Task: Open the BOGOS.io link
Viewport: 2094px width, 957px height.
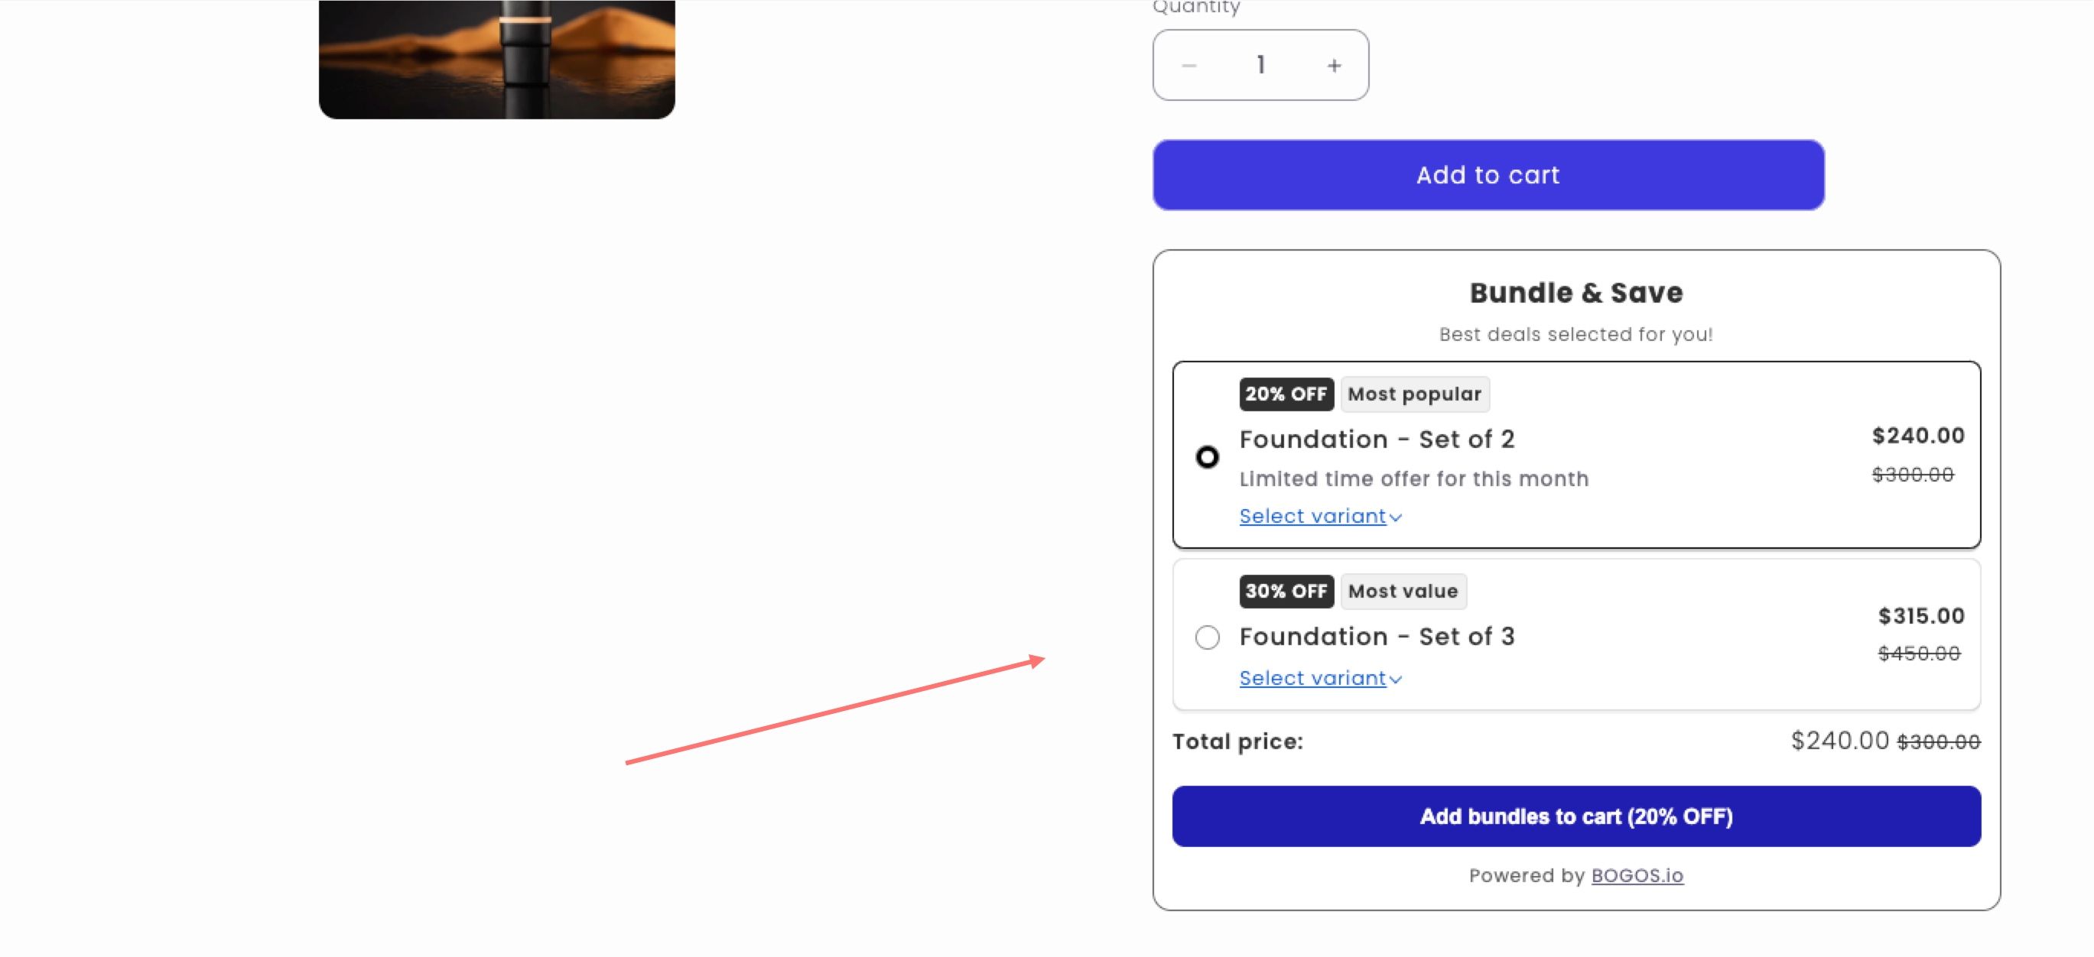Action: (x=1637, y=876)
